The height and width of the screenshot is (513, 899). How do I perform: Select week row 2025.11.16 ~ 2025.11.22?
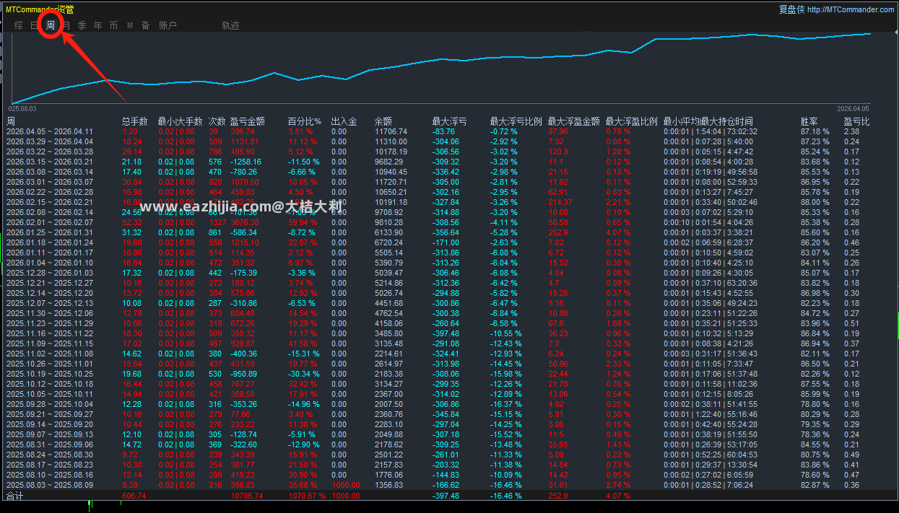[x=449, y=333]
